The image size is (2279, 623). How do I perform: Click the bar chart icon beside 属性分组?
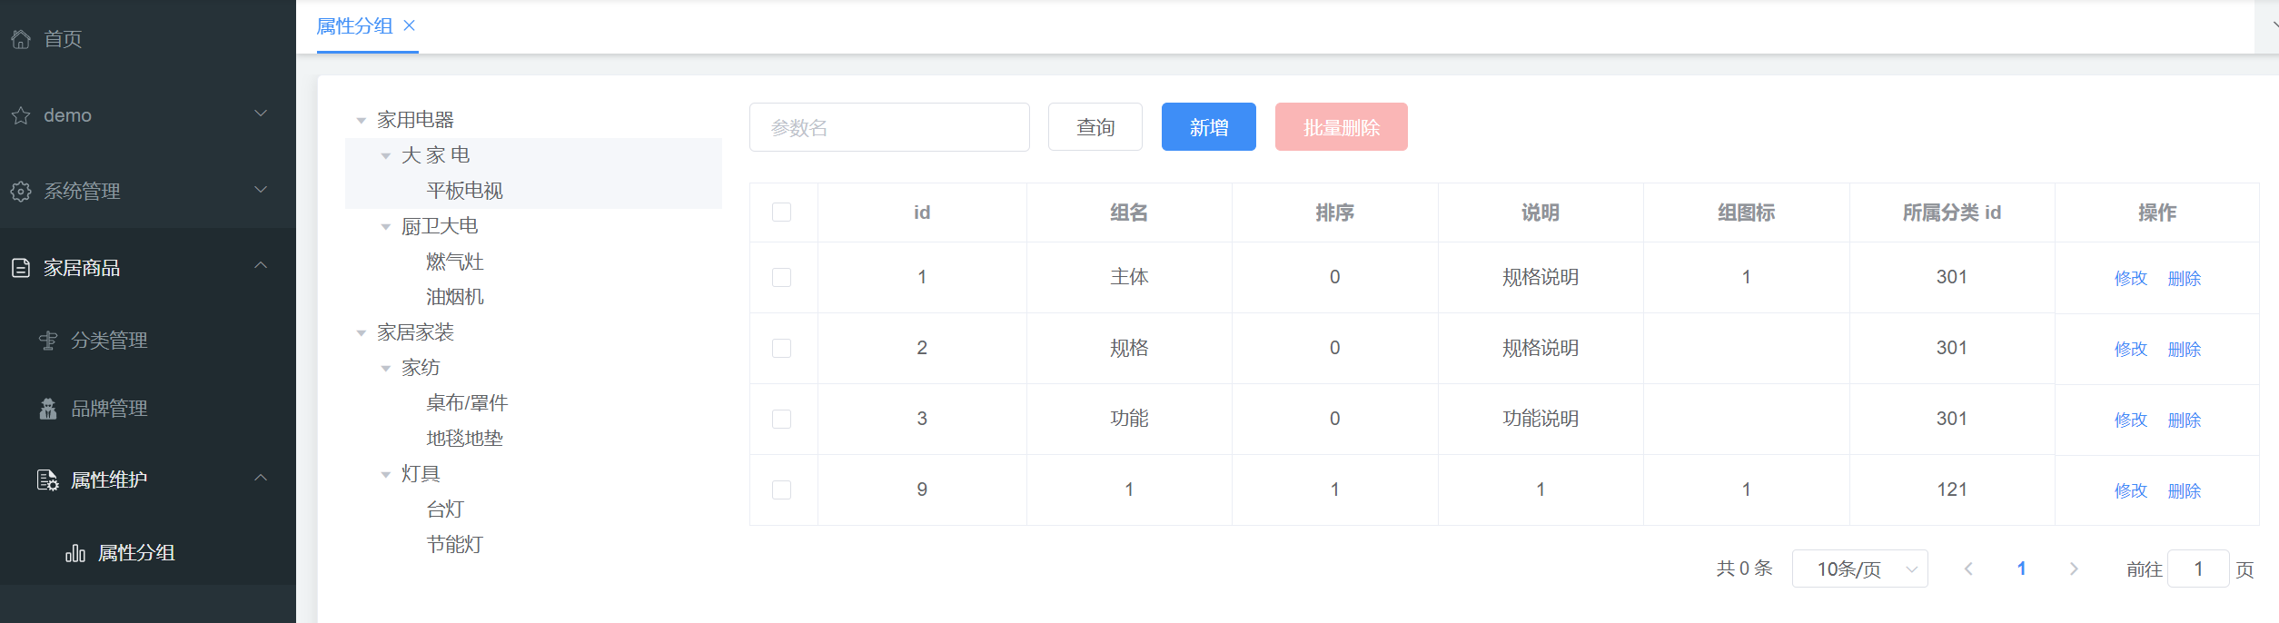pos(75,553)
